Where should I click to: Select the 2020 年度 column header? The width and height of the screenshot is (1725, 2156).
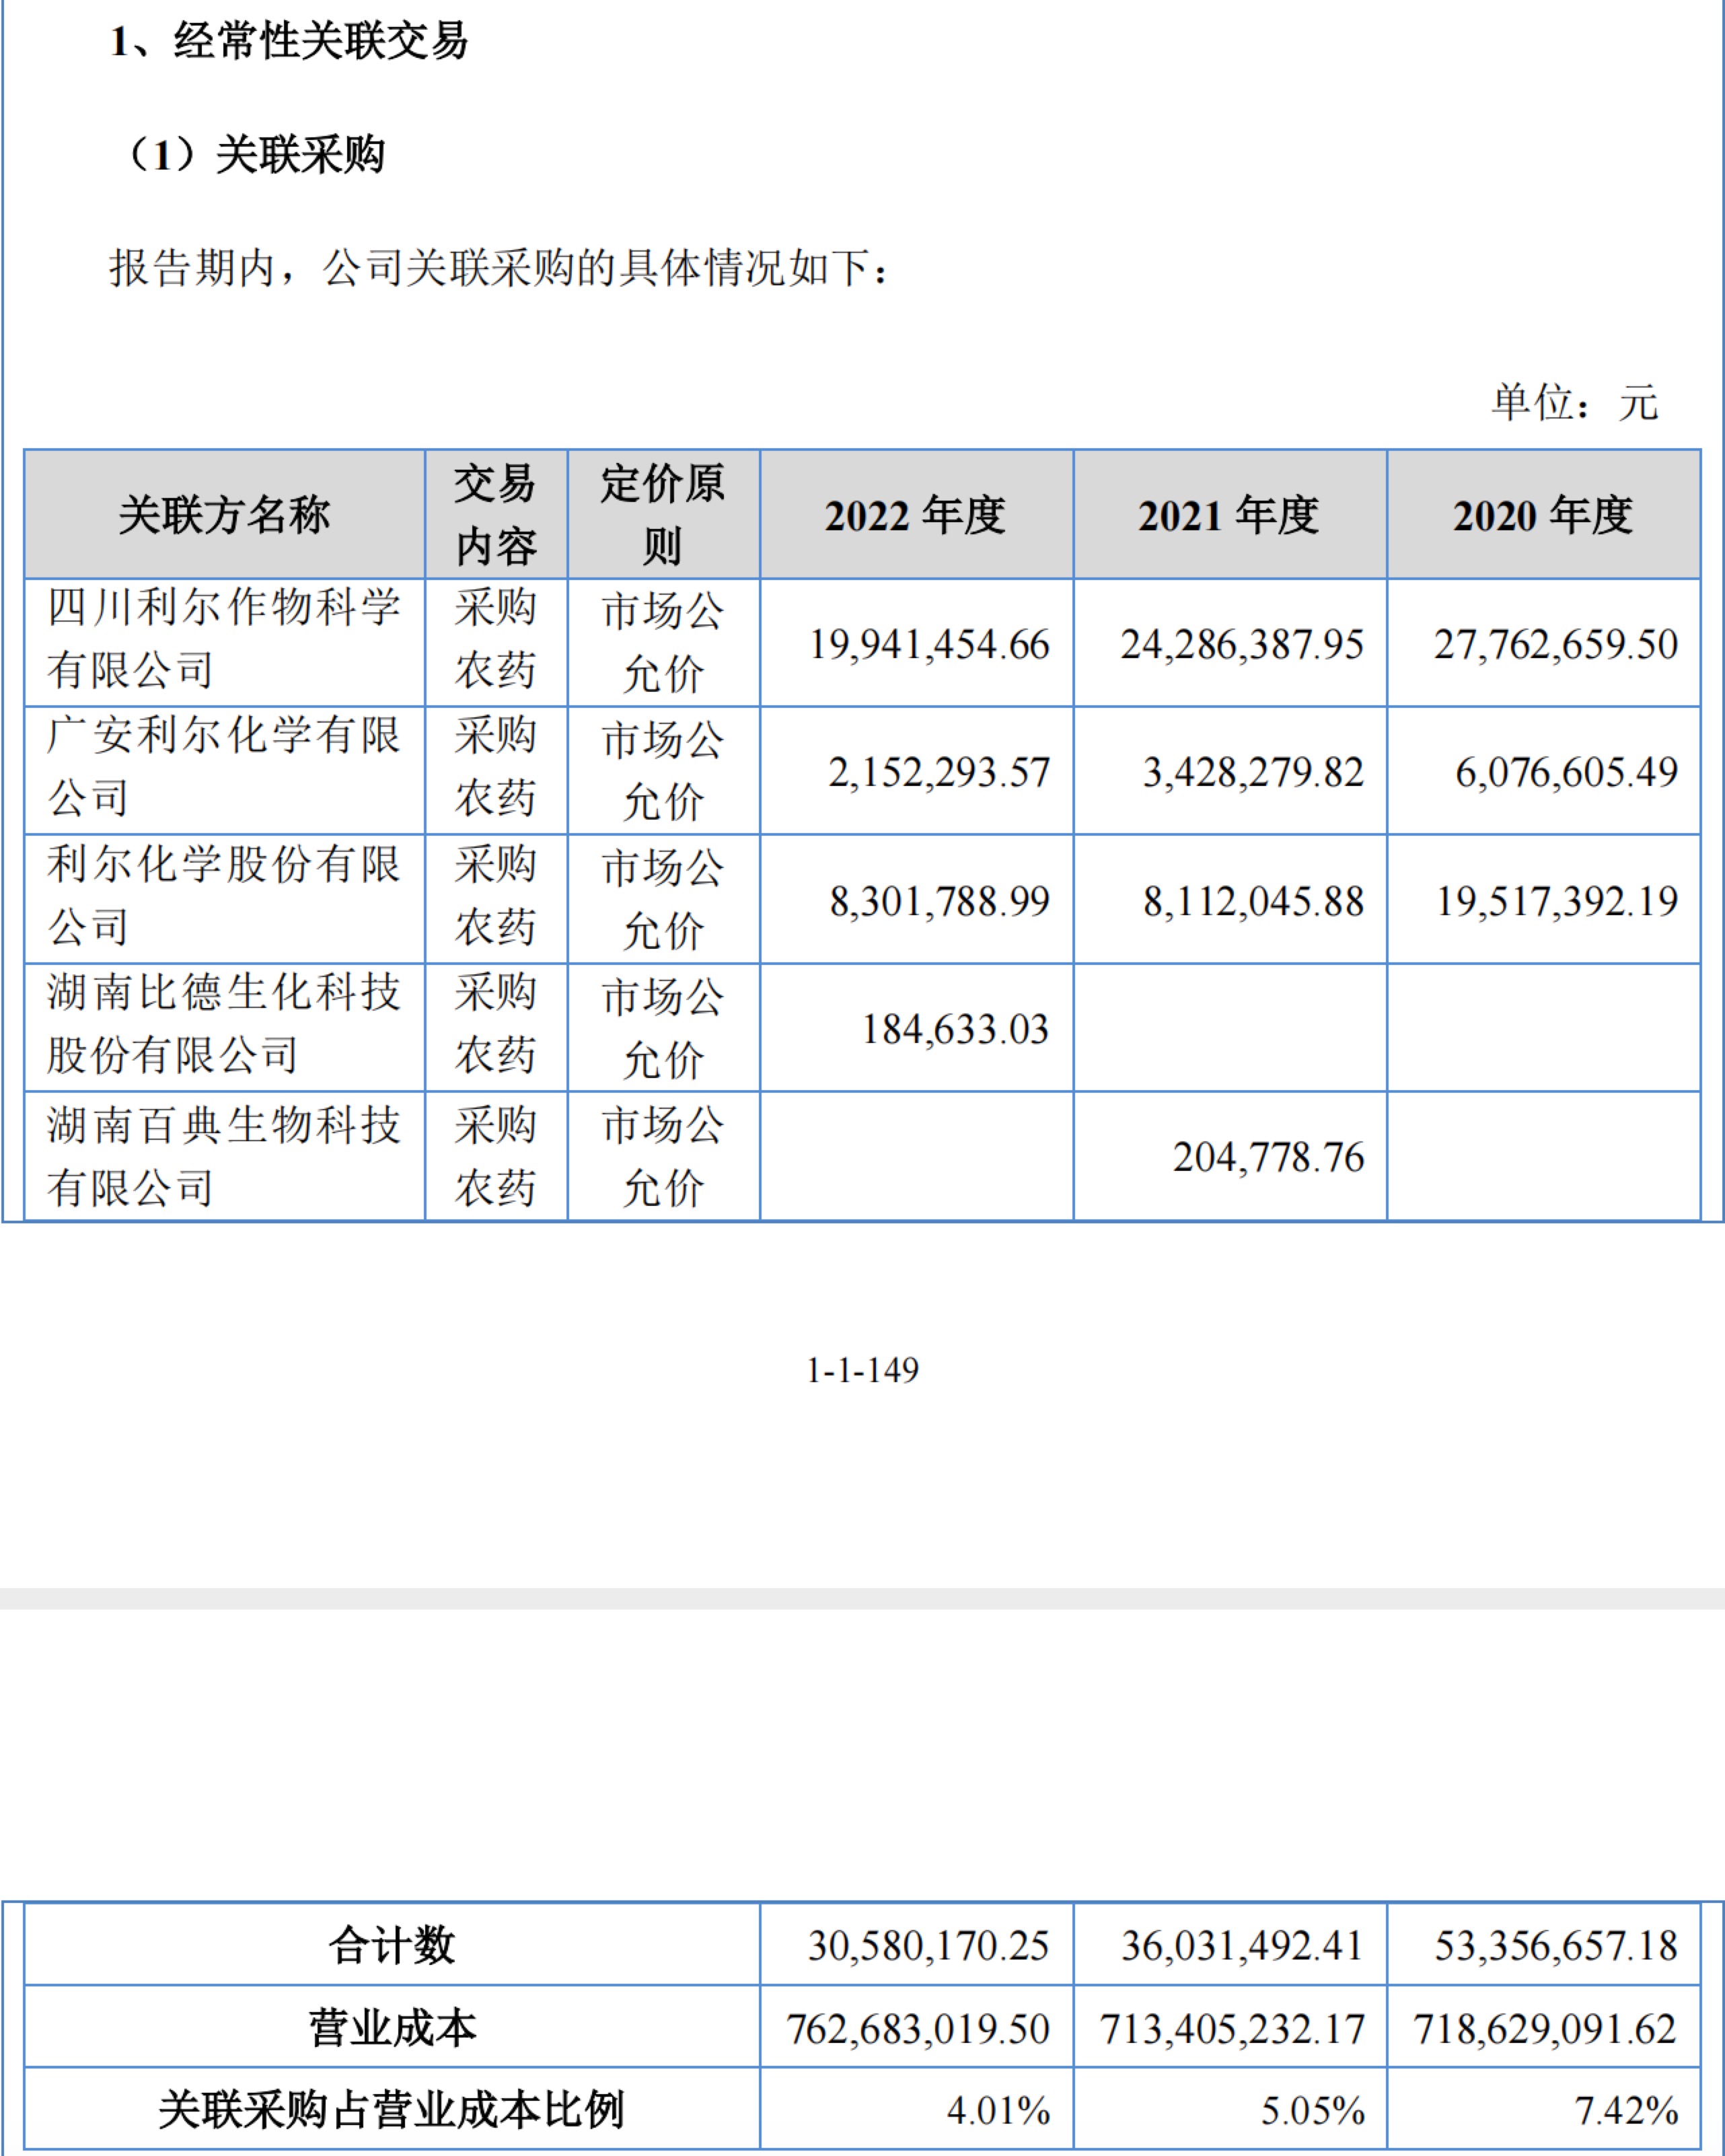[1543, 515]
